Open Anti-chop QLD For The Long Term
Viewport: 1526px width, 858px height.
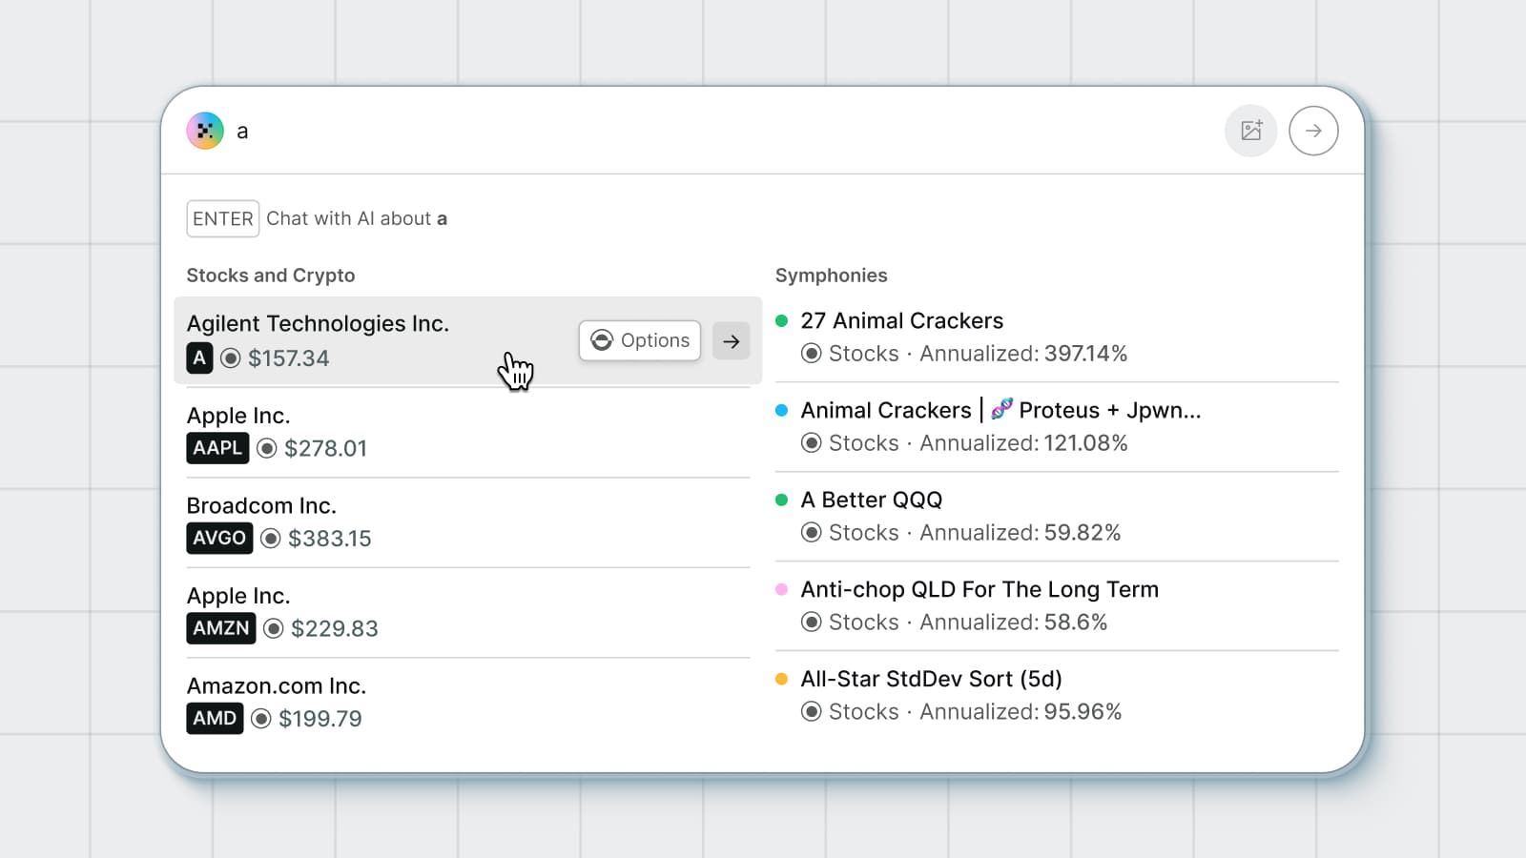(979, 590)
